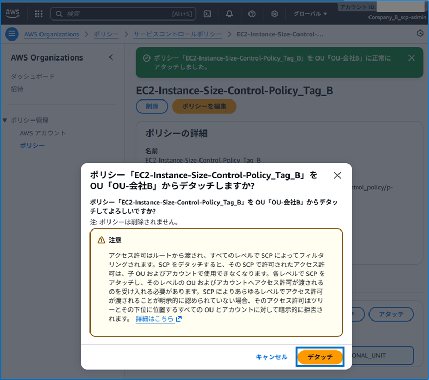Open the notifications bell
The width and height of the screenshot is (429, 380).
[230, 14]
